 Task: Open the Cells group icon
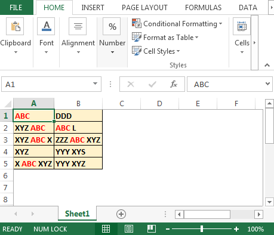point(242,26)
